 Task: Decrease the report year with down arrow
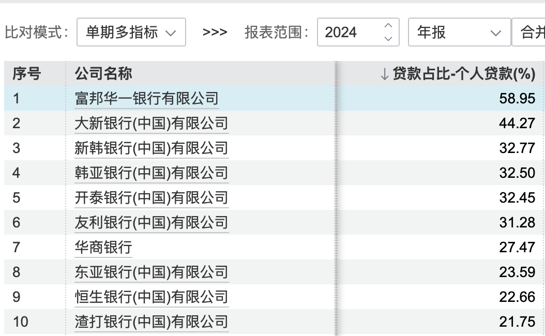coord(388,39)
